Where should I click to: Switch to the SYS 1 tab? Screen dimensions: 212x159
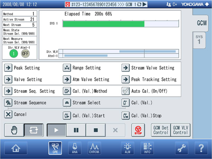(x=199, y=40)
